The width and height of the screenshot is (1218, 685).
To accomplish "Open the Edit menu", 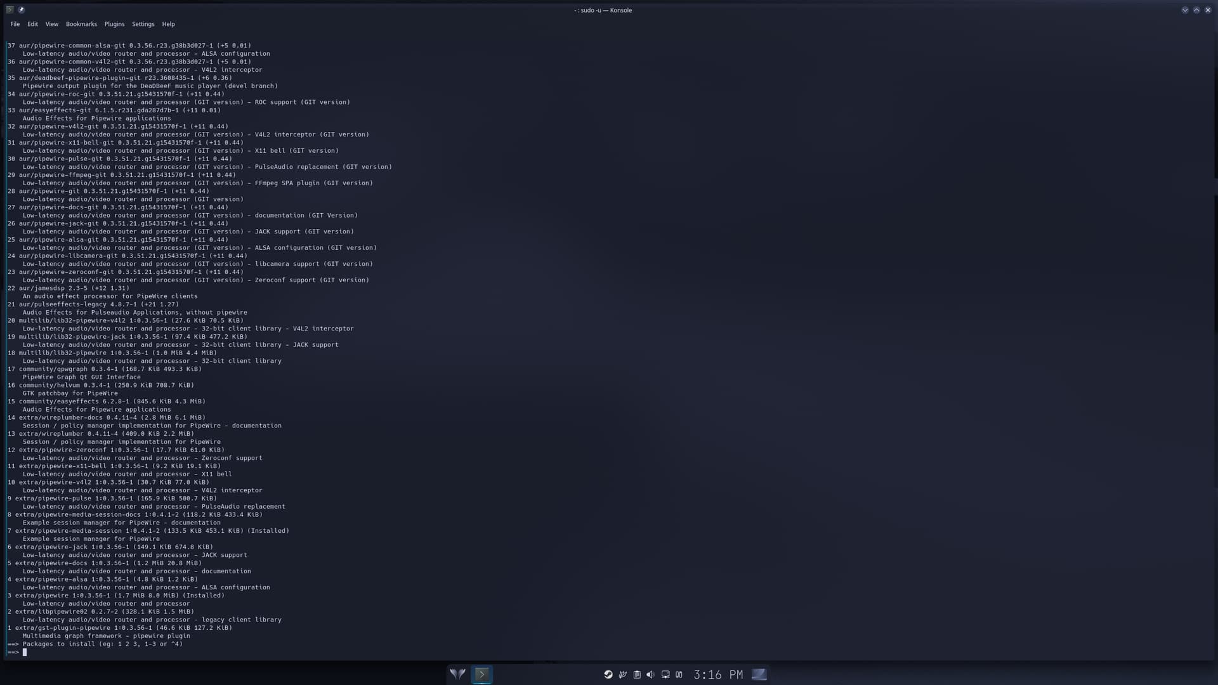I will 32,23.
